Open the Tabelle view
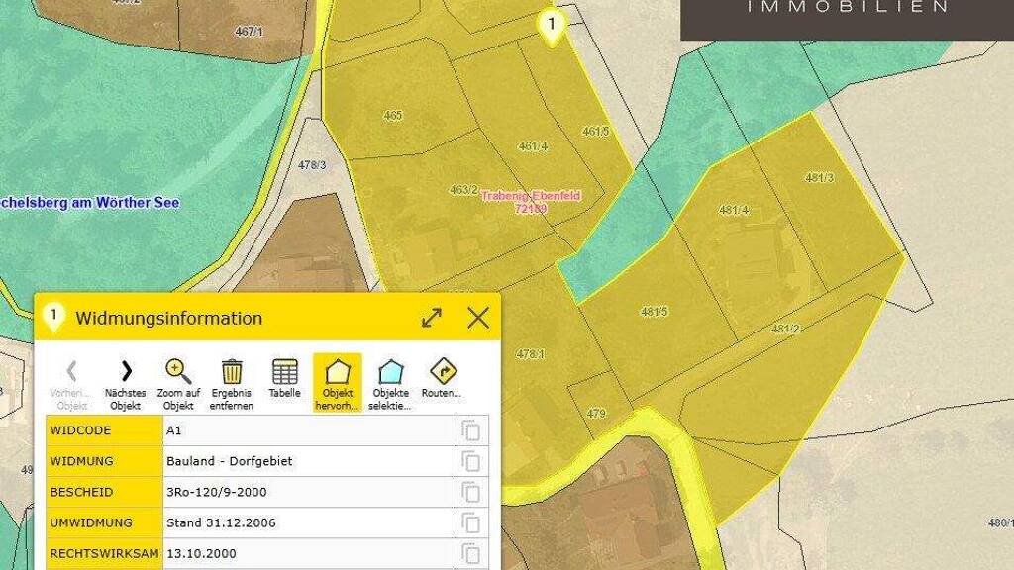The width and height of the screenshot is (1014, 570). (284, 372)
